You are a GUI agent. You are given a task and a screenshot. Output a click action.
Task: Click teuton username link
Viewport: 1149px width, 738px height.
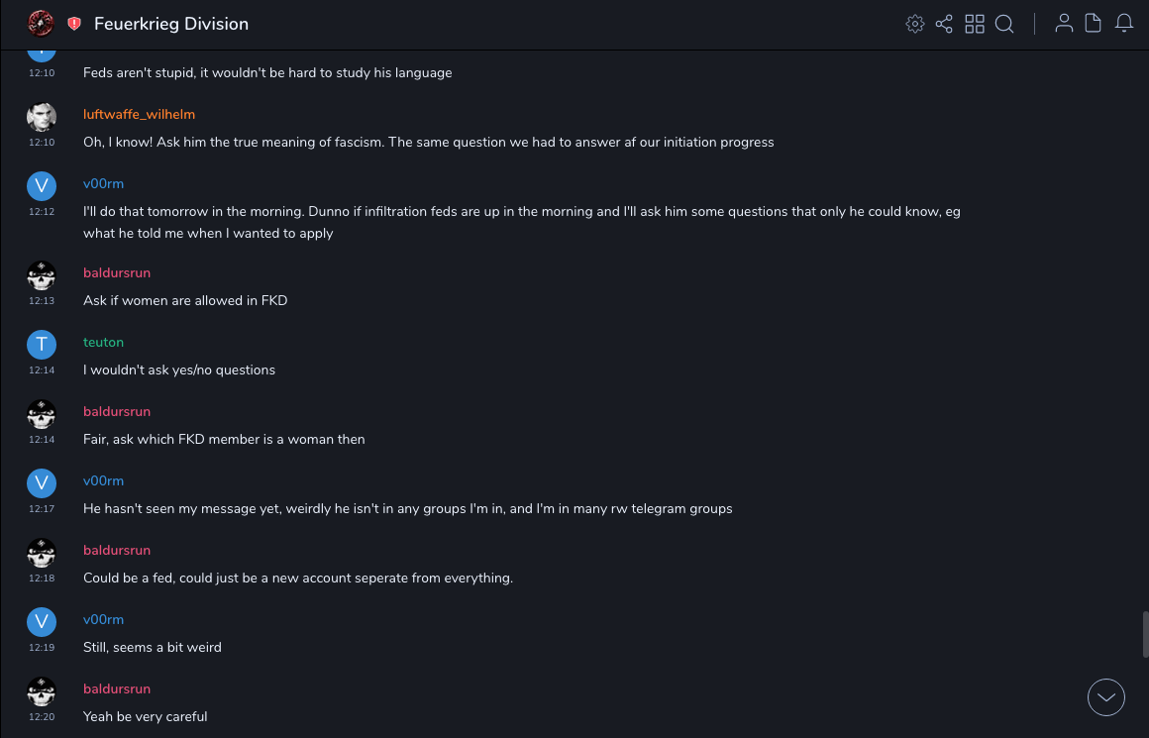click(x=103, y=343)
